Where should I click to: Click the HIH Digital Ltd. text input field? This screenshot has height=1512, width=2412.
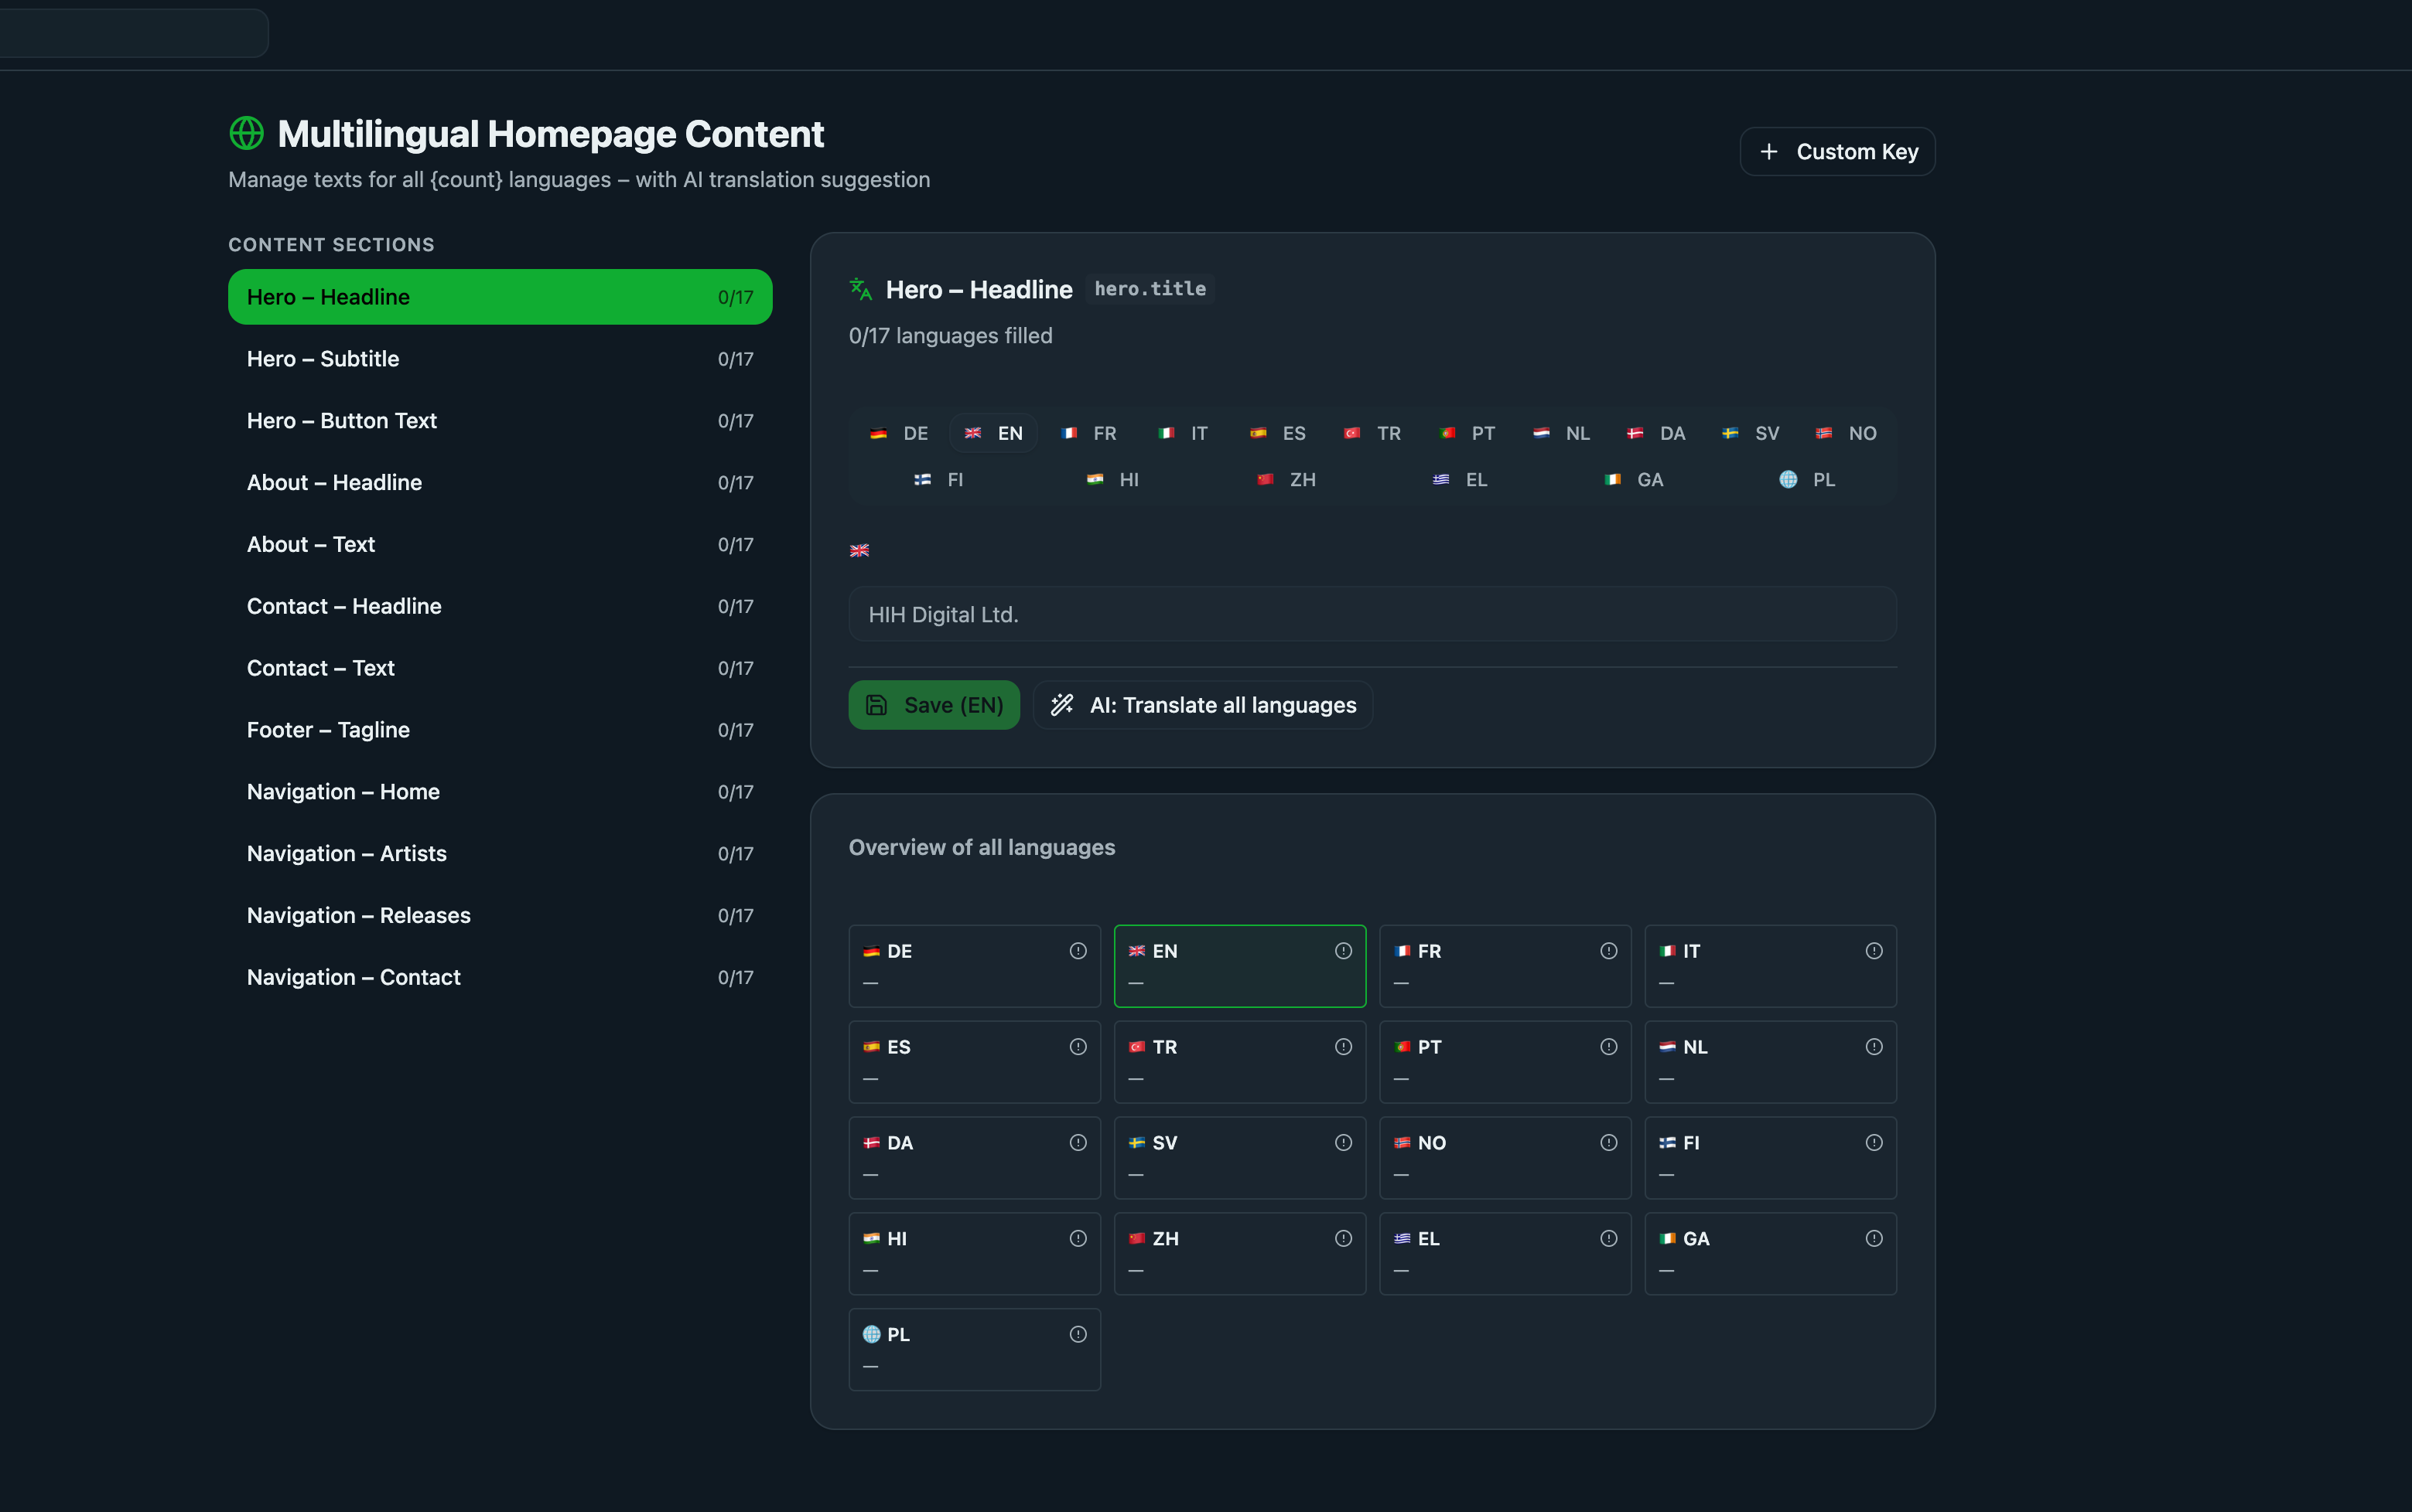pos(1372,614)
